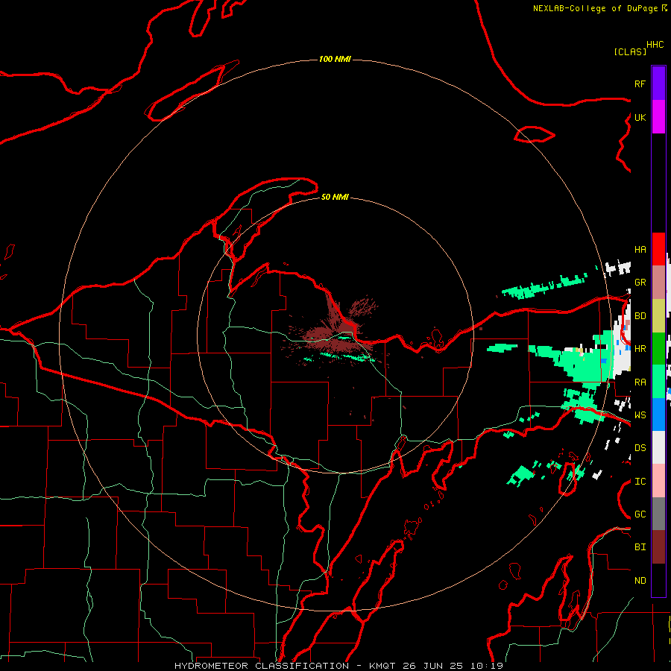Click the GC legend label

point(640,514)
